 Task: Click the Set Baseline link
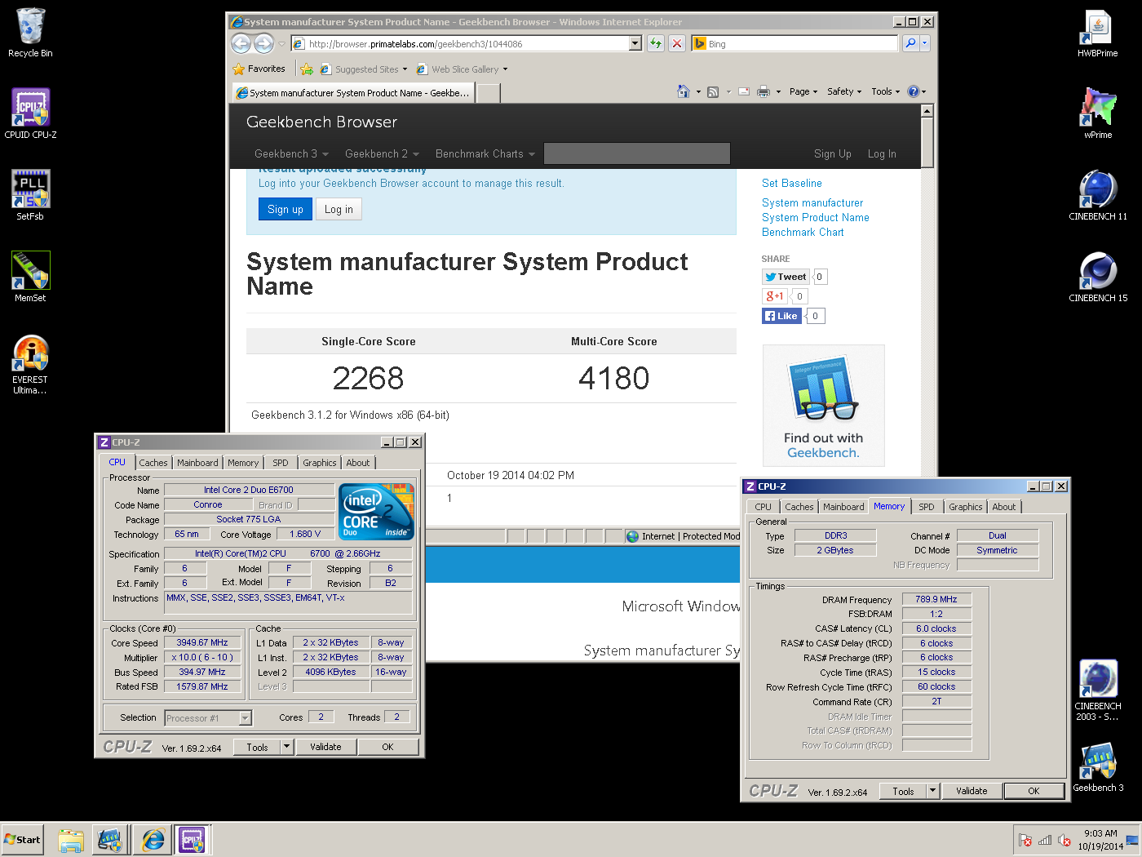(792, 183)
